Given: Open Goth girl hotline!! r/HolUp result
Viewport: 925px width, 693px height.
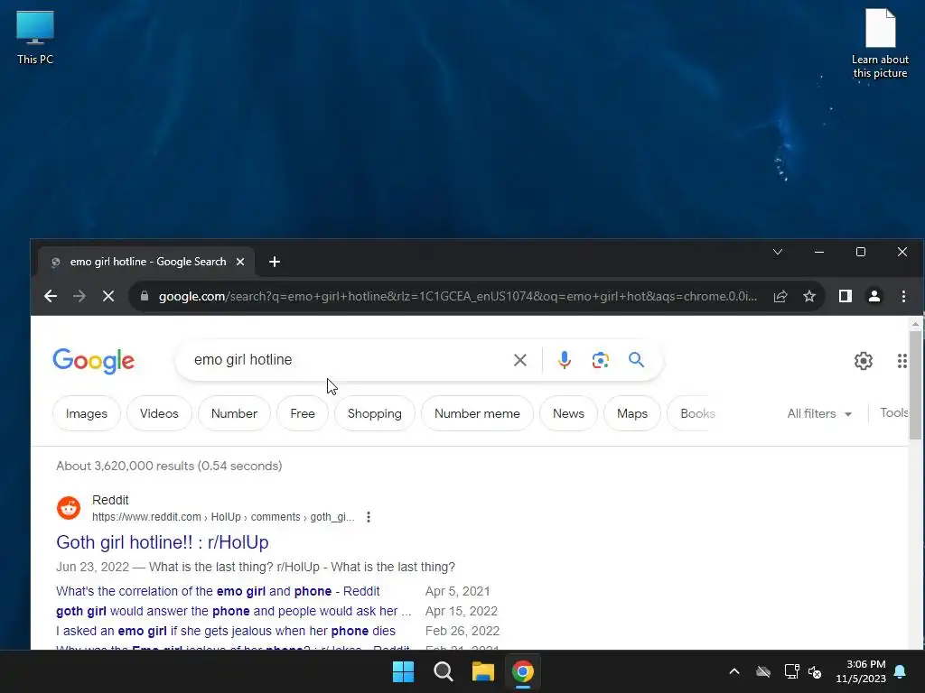Looking at the screenshot, I should pyautogui.click(x=163, y=542).
